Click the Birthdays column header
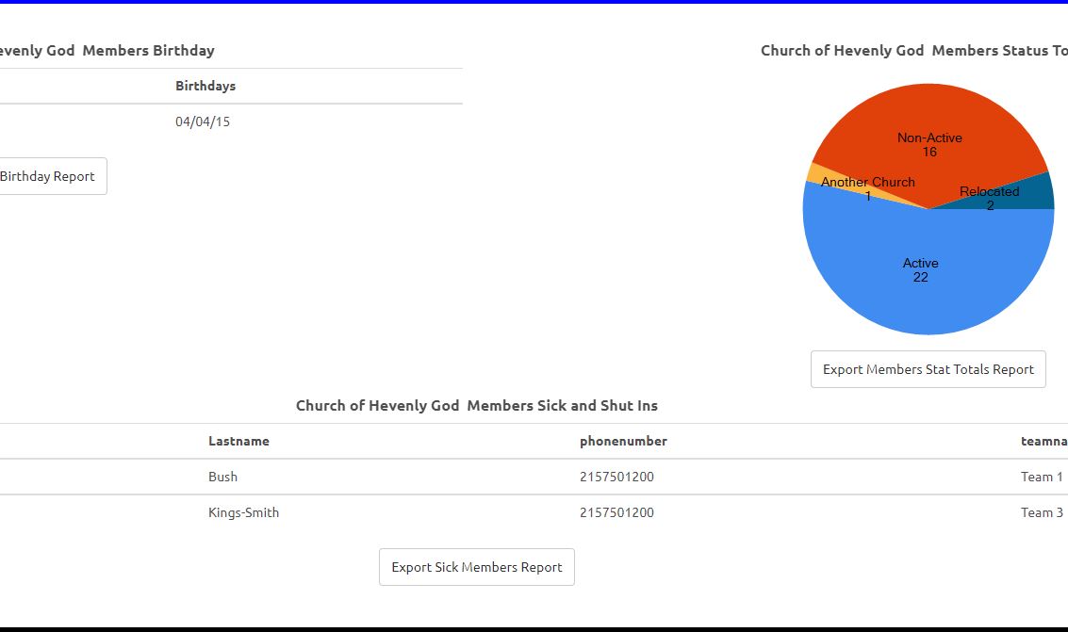This screenshot has height=632, width=1068. 205,86
